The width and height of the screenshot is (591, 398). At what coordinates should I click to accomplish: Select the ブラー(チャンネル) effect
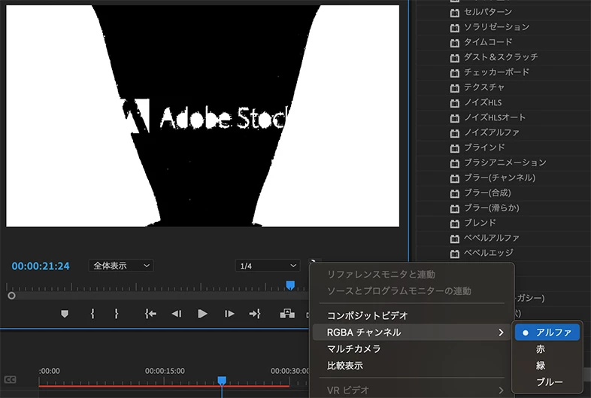click(499, 178)
